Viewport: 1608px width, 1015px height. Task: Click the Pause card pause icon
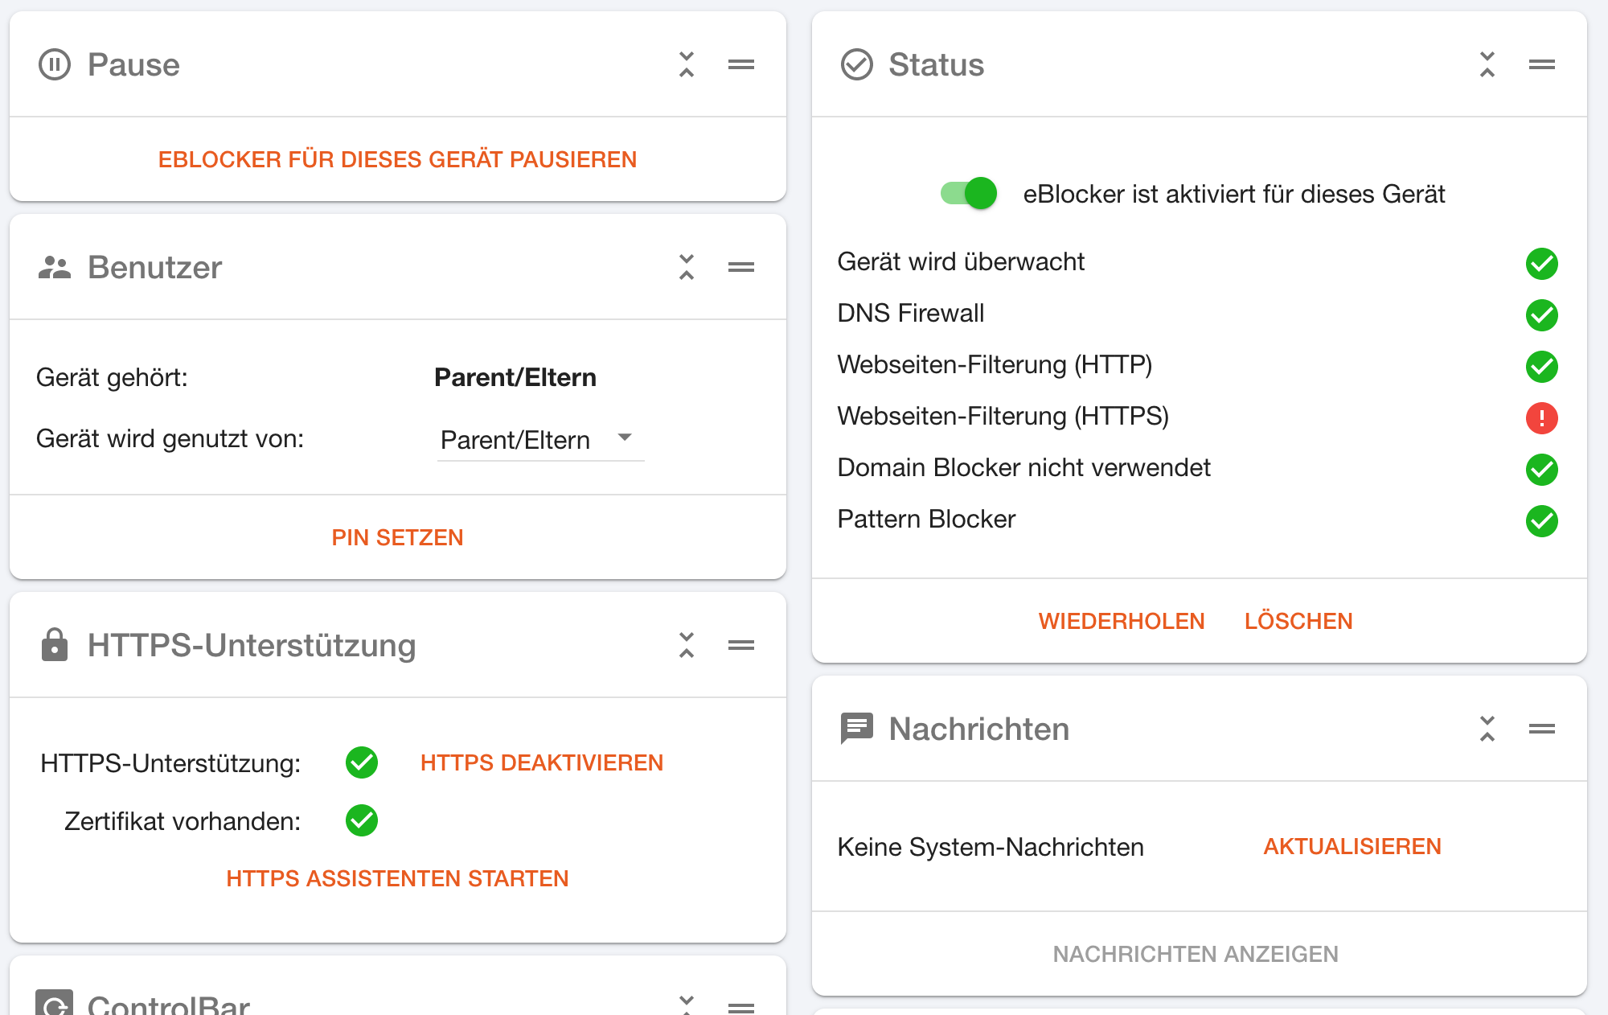(55, 64)
